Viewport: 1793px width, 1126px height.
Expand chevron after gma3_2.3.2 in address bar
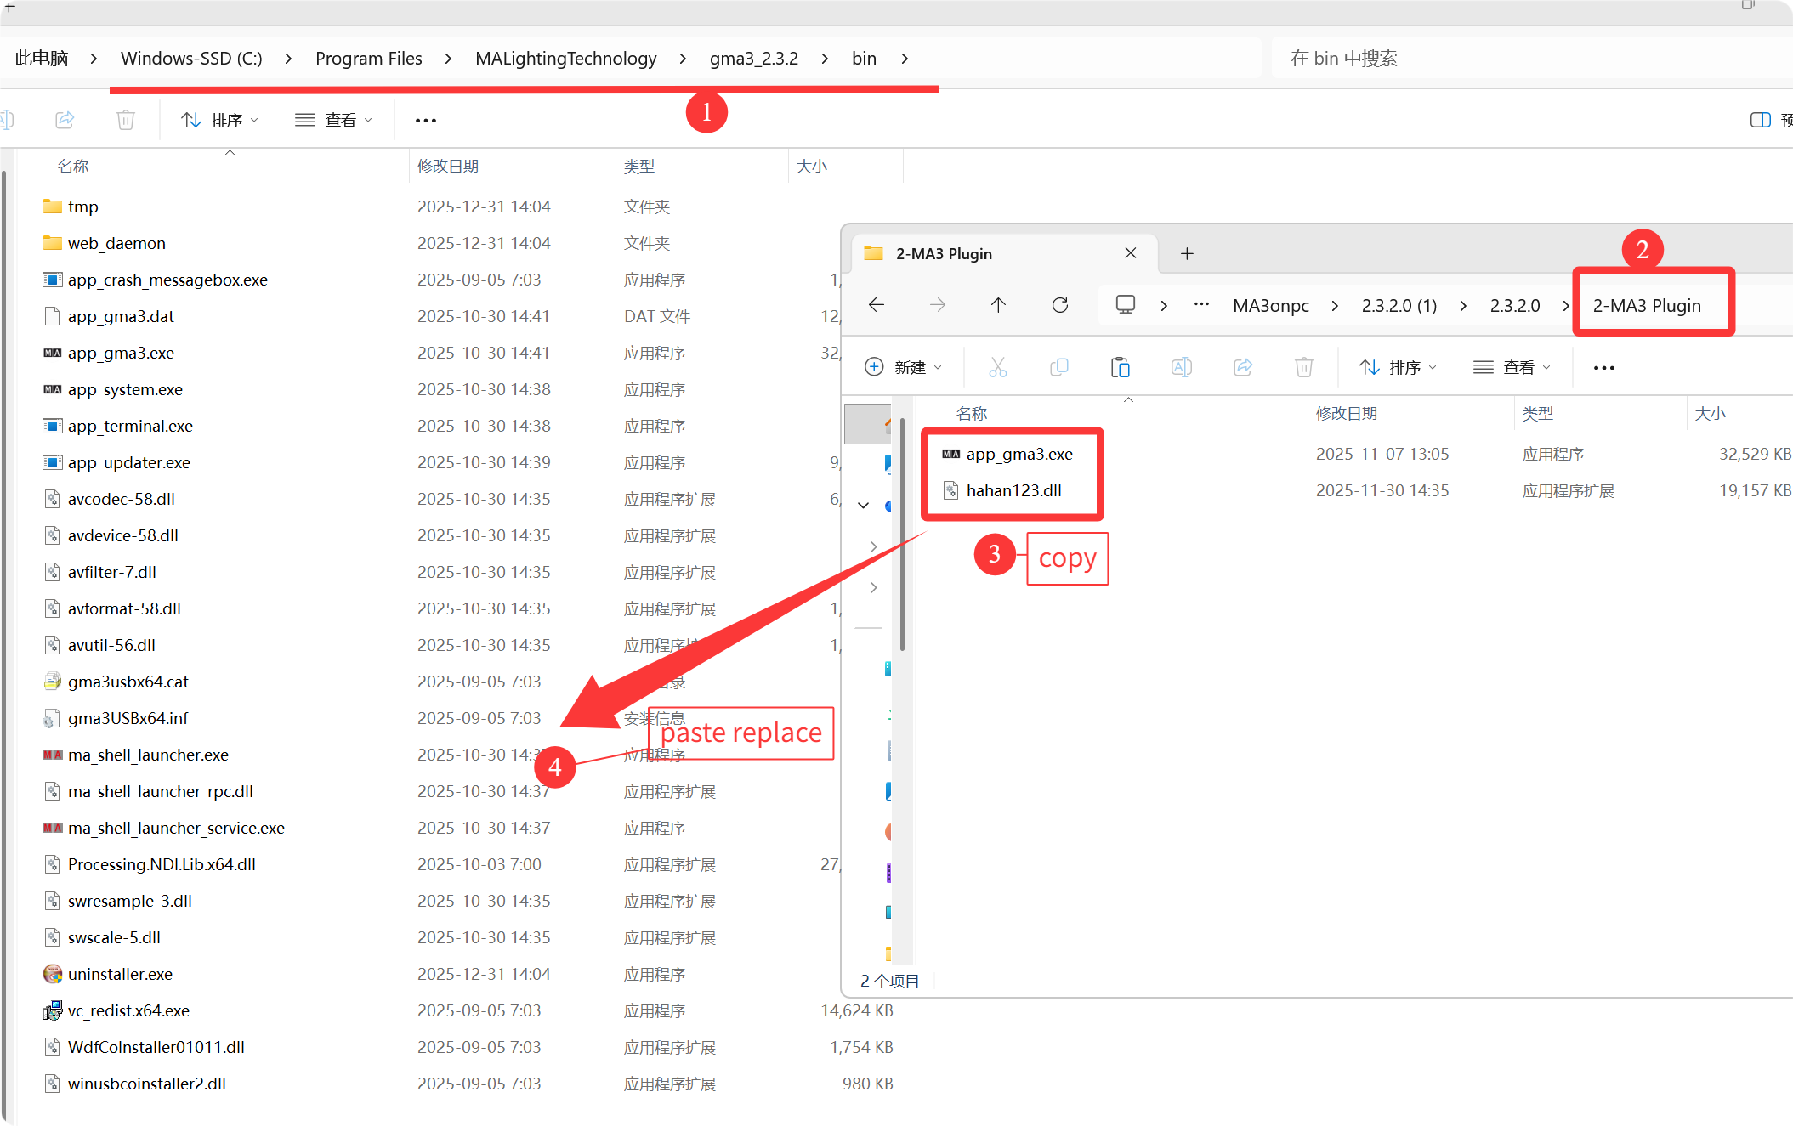pos(825,59)
